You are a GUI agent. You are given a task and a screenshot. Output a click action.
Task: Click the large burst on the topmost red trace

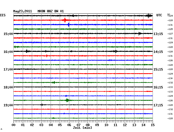point(65,20)
